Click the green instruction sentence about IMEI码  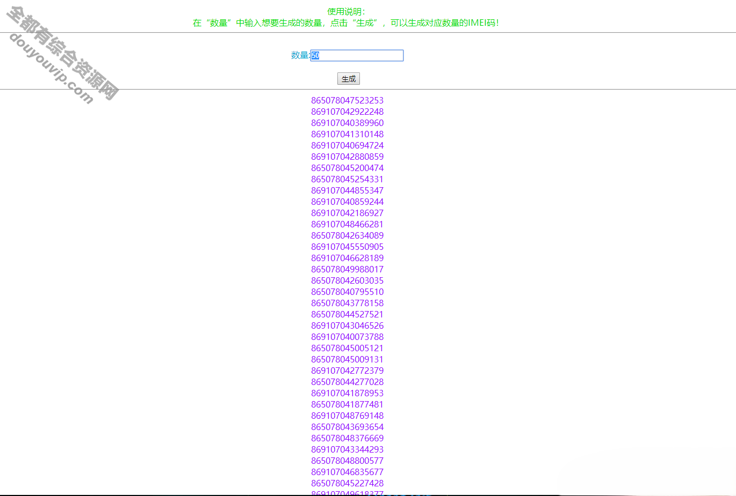346,23
